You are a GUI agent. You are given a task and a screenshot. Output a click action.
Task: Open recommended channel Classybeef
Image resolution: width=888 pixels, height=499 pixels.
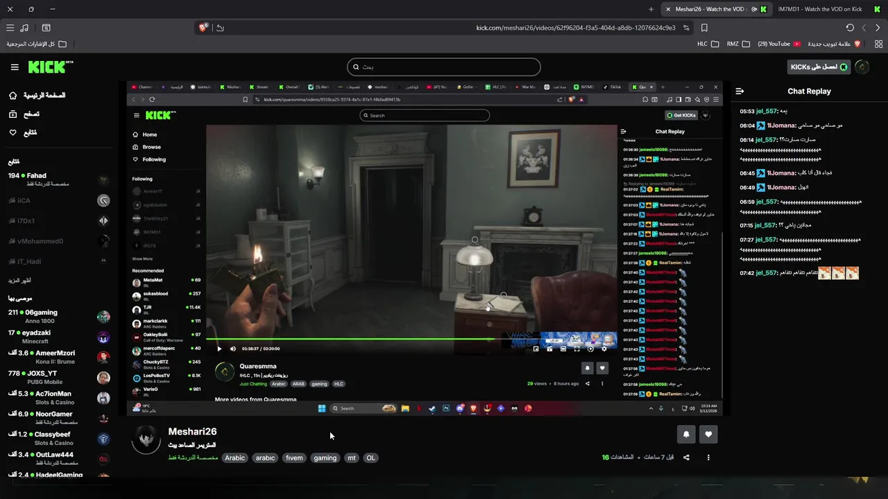[x=59, y=439]
